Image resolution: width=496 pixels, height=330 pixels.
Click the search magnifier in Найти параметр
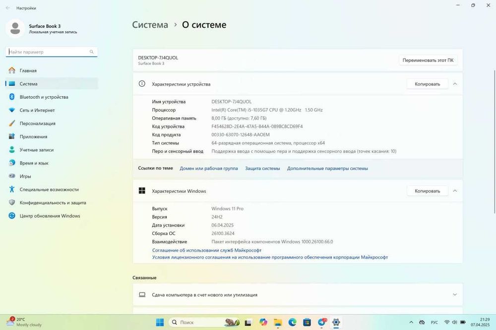pos(91,52)
